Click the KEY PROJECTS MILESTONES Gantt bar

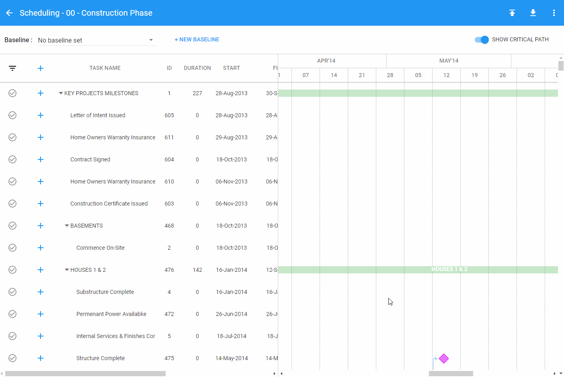(x=418, y=93)
